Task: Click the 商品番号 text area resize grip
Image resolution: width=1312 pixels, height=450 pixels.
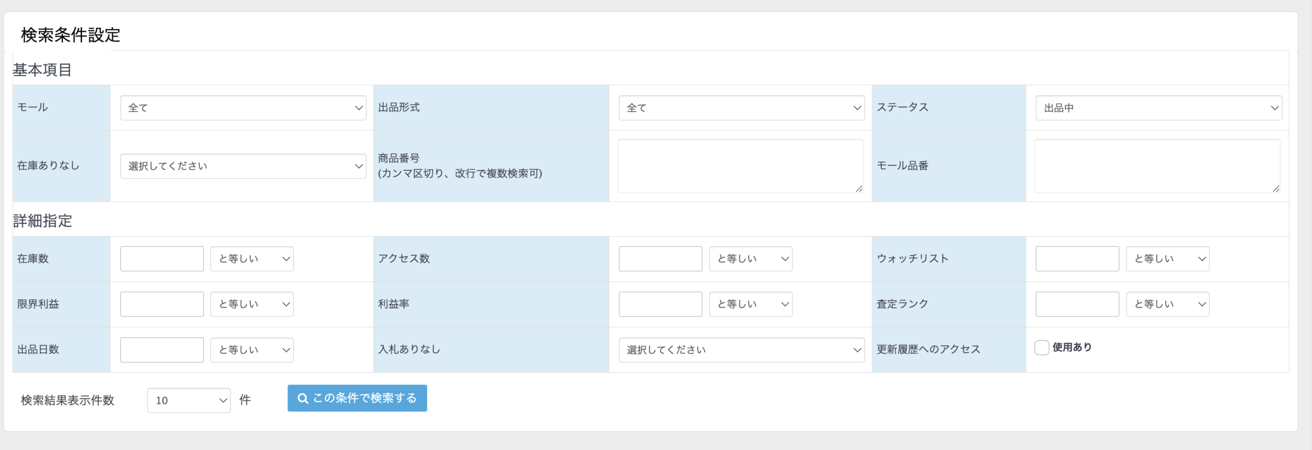Action: [859, 188]
